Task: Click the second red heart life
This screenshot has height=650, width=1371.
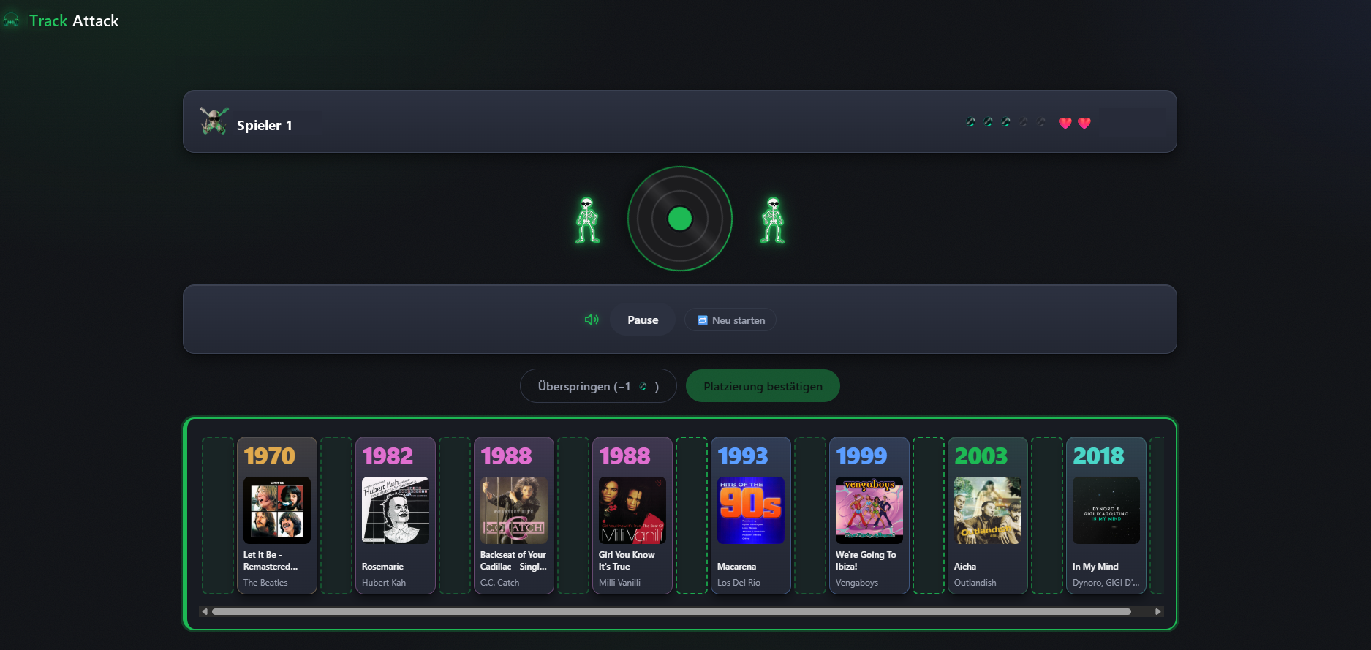Action: 1084,123
